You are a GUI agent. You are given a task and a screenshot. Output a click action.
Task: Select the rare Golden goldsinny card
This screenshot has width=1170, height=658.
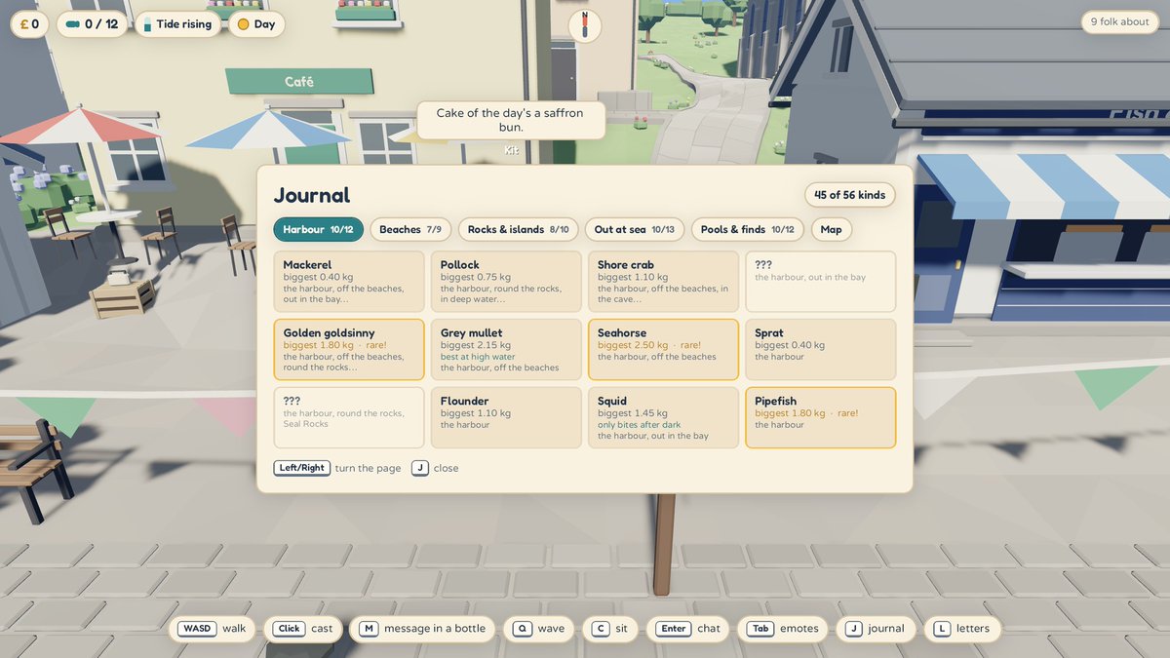click(x=349, y=350)
